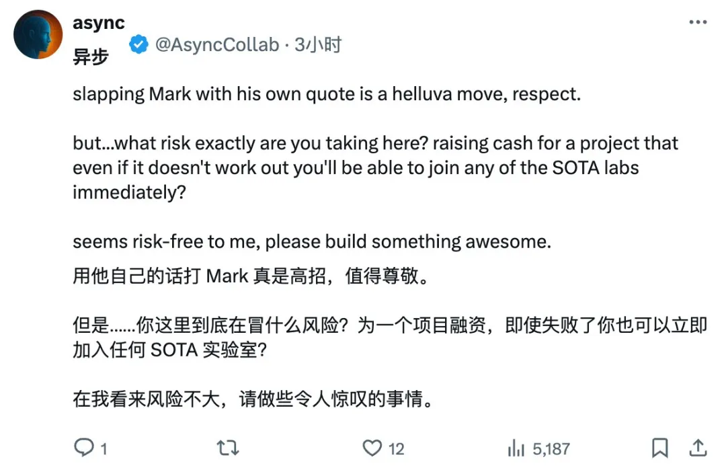The width and height of the screenshot is (726, 470).
Task: Like the tweet with the heart icon
Action: point(372,447)
